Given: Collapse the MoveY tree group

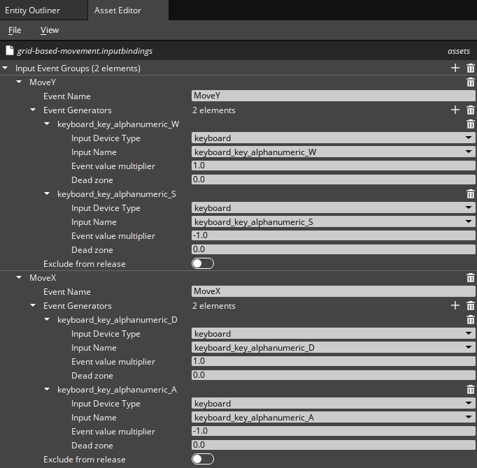Looking at the screenshot, I should coord(20,82).
